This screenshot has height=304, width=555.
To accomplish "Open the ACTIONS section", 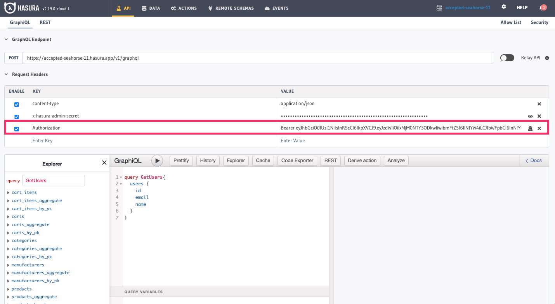I will point(183,8).
